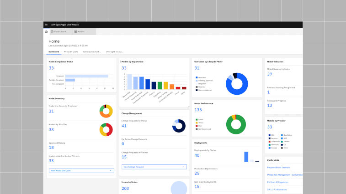
Task: Click Models by Risk Tier donut chart
Action: tap(106, 129)
